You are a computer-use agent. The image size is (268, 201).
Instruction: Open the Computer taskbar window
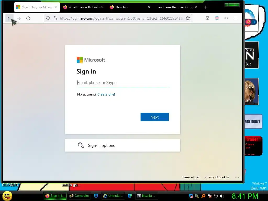point(79,196)
